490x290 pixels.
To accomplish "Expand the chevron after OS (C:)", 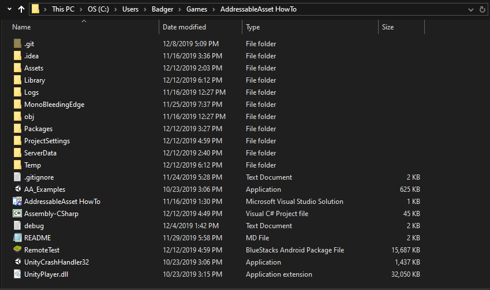I will [115, 9].
